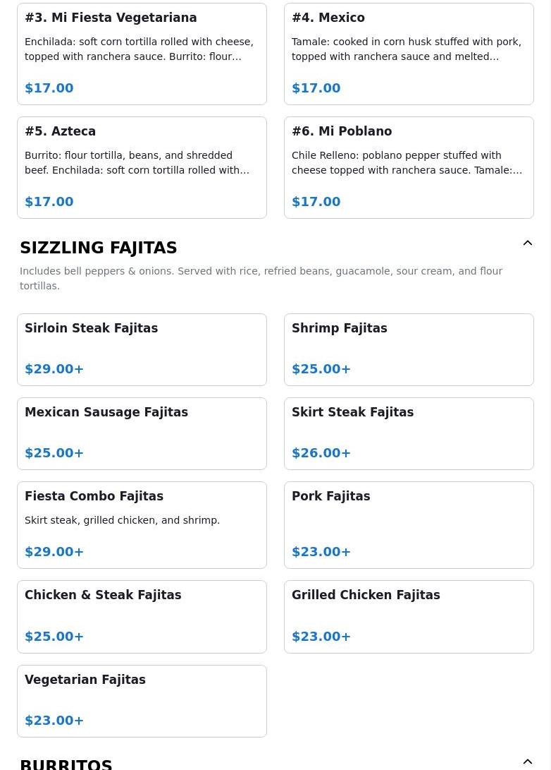Add Shrimp Fajitas to order
Screen dimensions: 551x770
(409, 349)
